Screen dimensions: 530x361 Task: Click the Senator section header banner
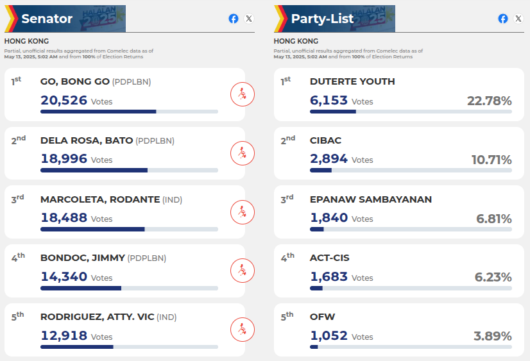65,19
